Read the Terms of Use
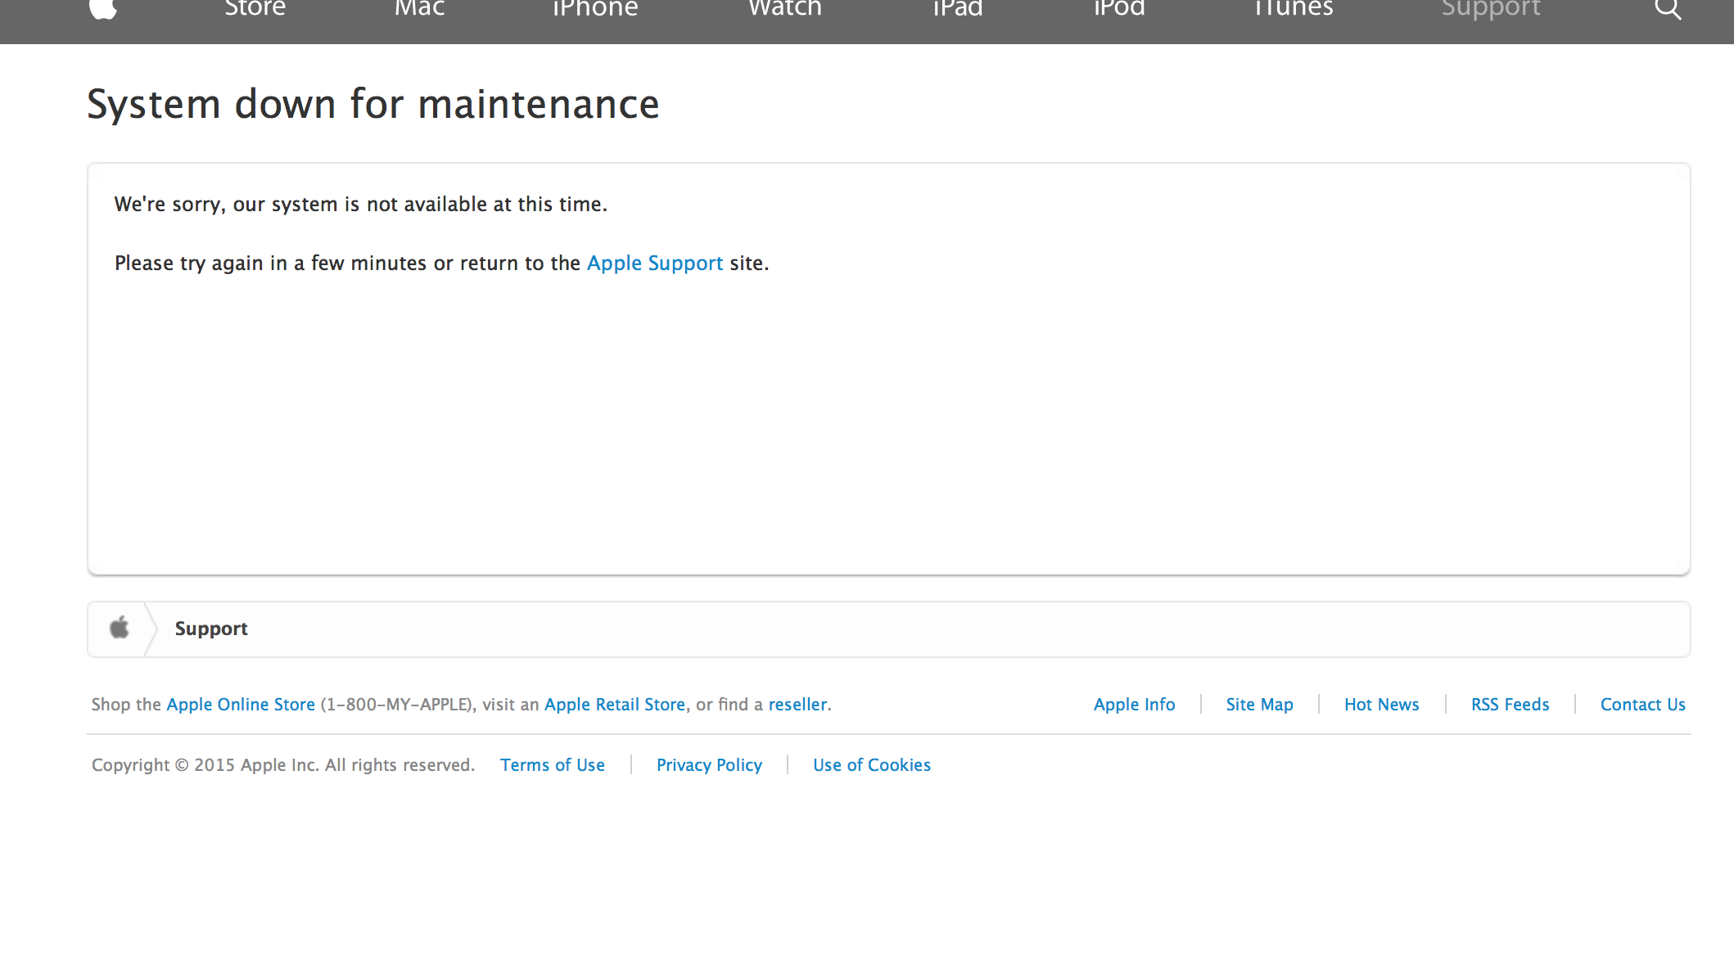 tap(553, 765)
